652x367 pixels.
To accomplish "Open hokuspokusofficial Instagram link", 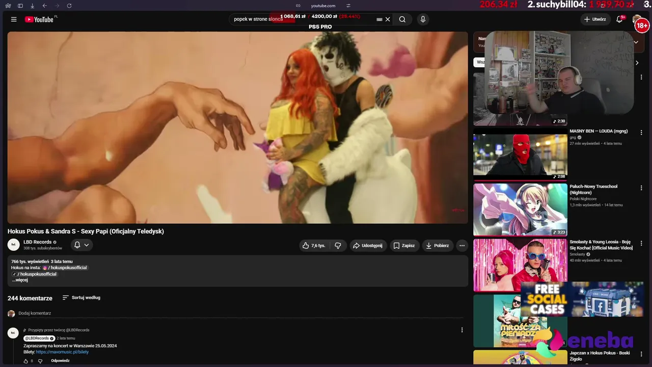I will pyautogui.click(x=65, y=268).
